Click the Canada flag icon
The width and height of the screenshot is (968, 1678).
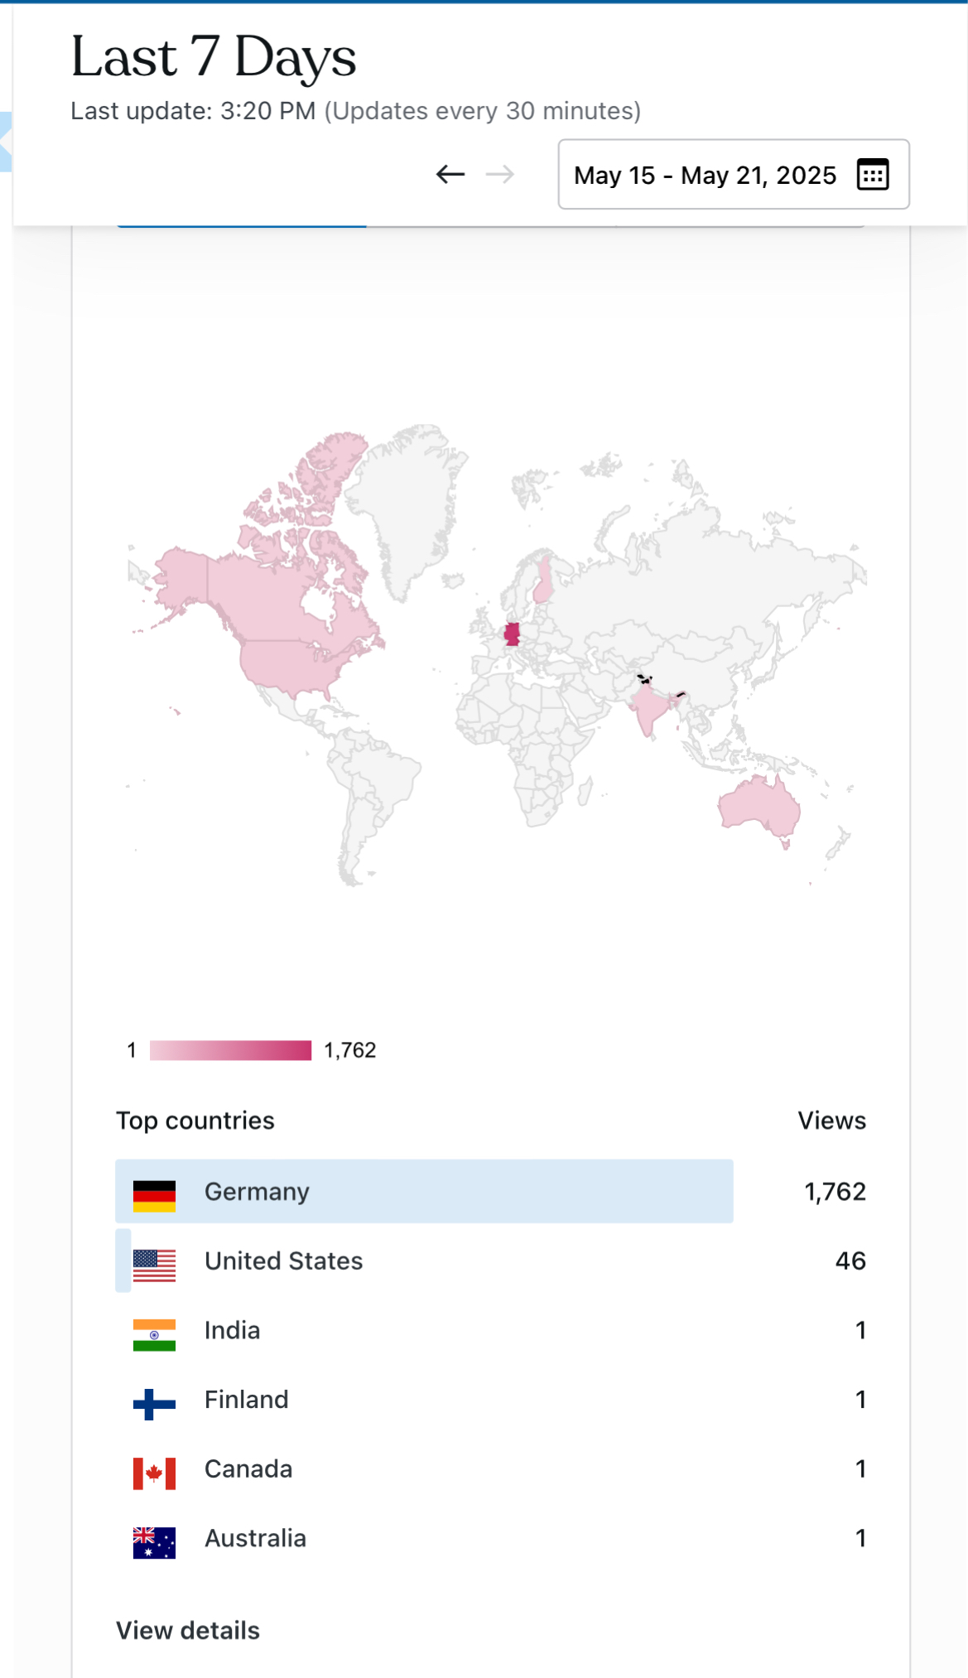(x=154, y=1470)
